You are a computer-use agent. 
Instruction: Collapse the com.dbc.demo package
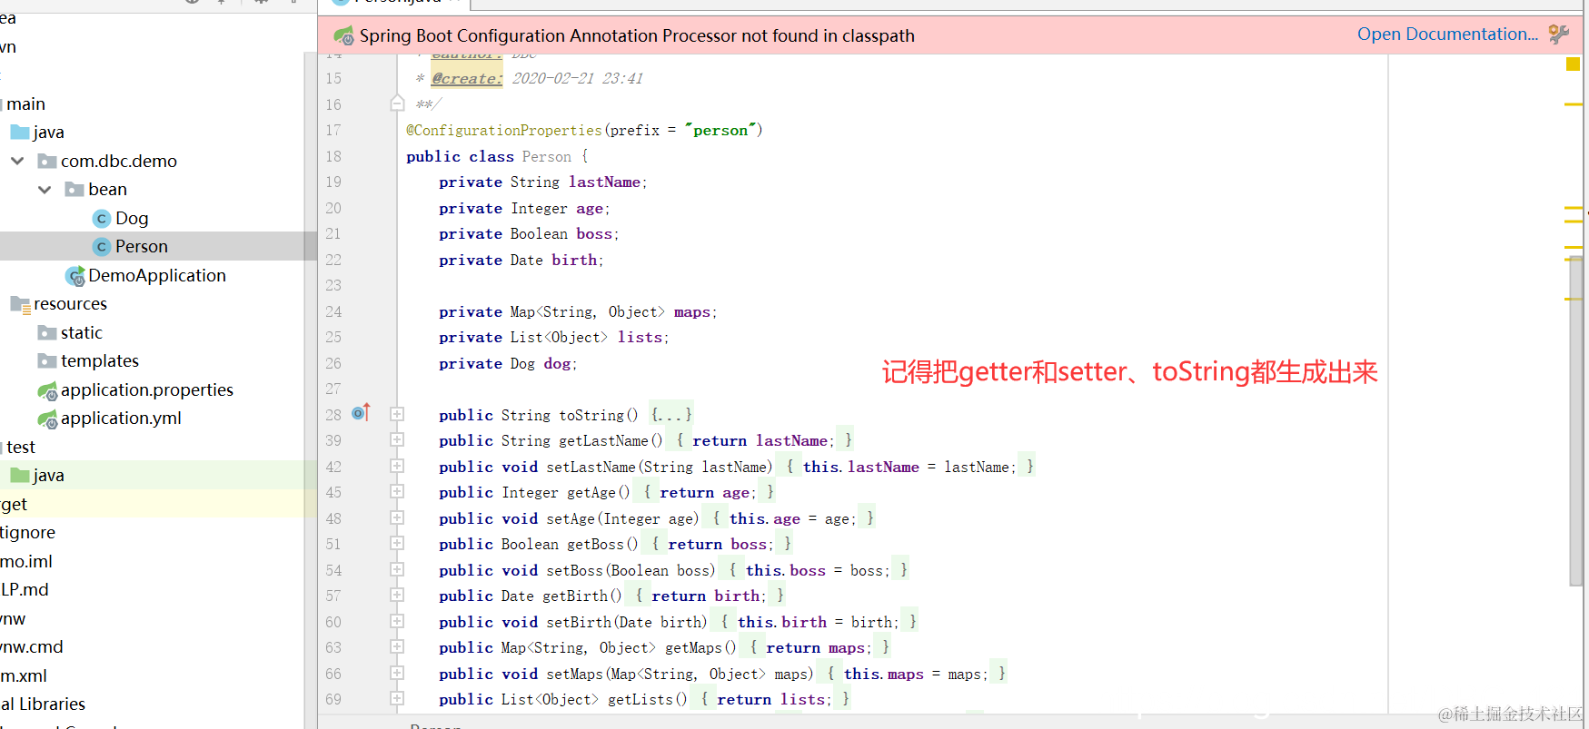(17, 161)
